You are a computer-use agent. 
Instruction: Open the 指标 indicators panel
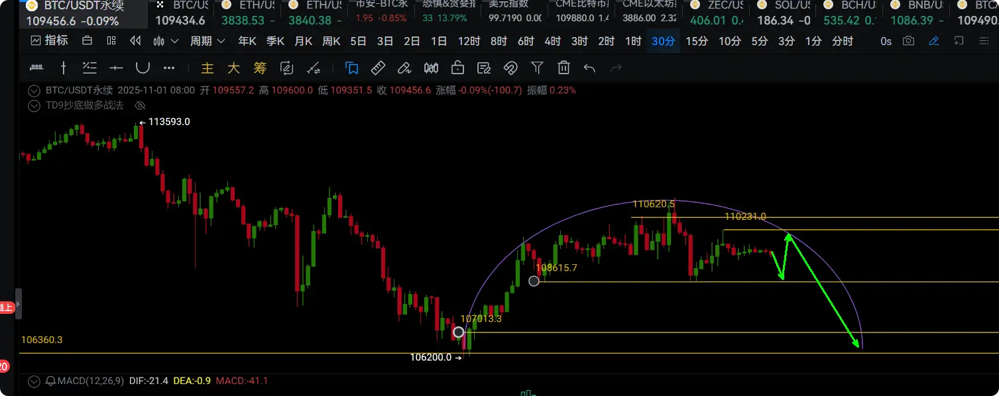coord(49,41)
